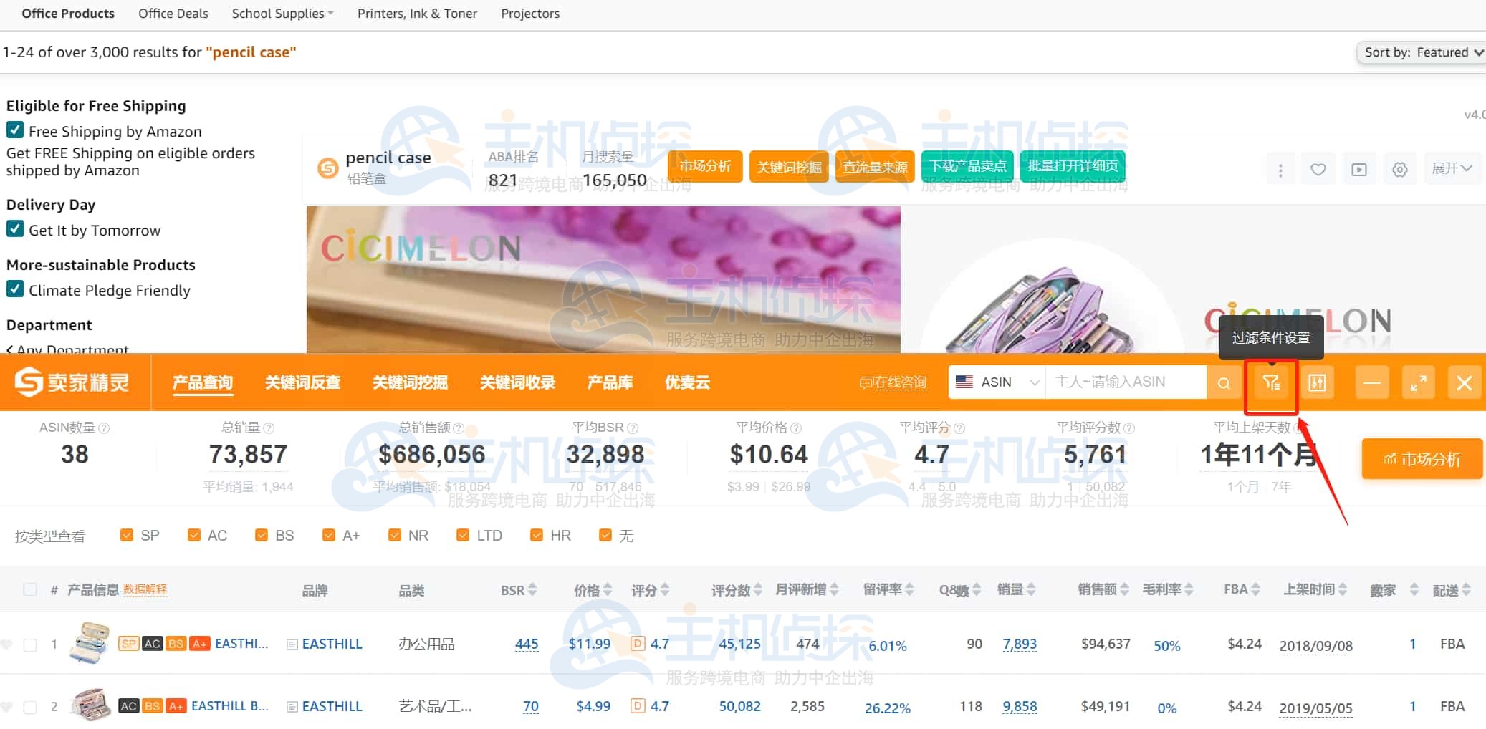Open the 产品库 tab

610,382
